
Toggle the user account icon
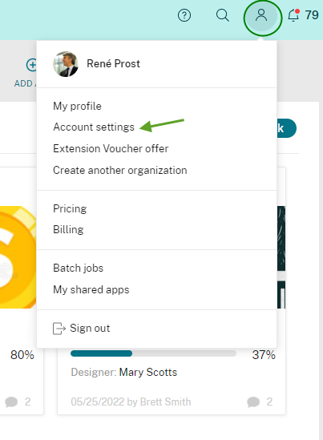point(261,15)
